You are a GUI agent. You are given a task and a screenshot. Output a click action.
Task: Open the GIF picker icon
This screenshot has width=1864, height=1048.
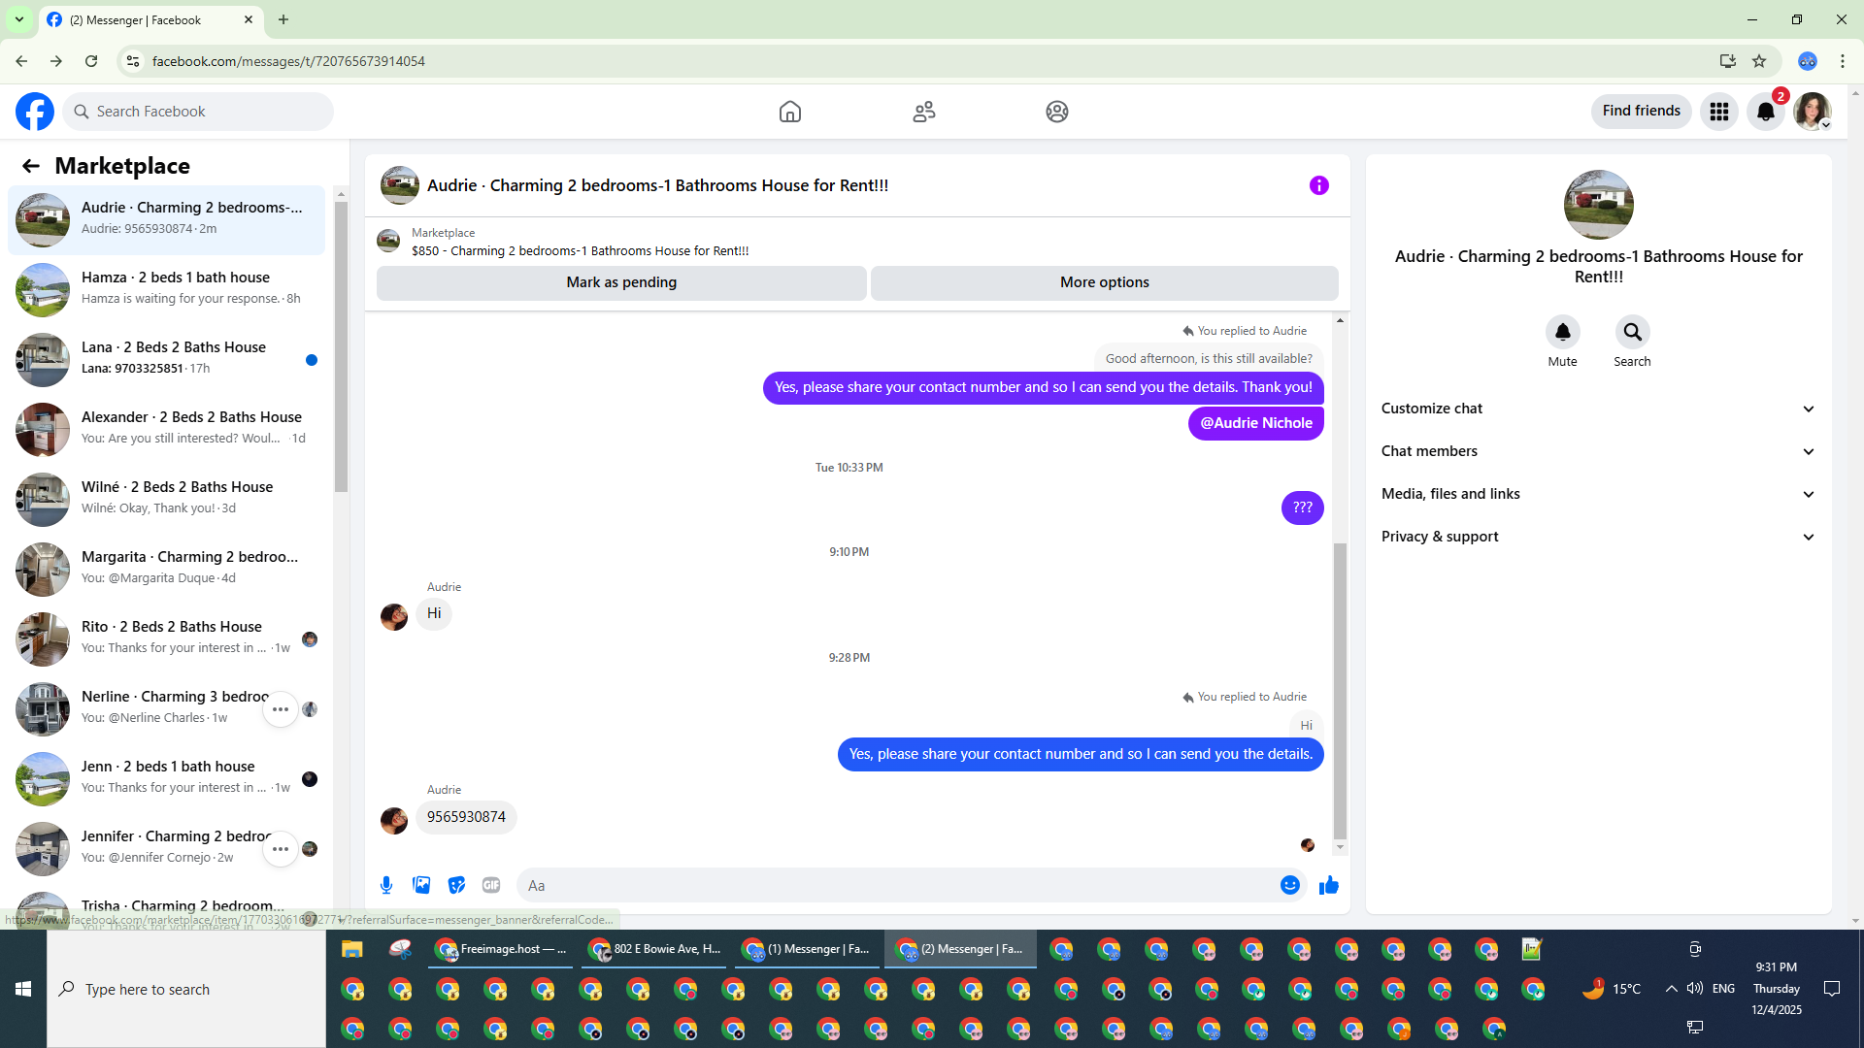point(491,885)
